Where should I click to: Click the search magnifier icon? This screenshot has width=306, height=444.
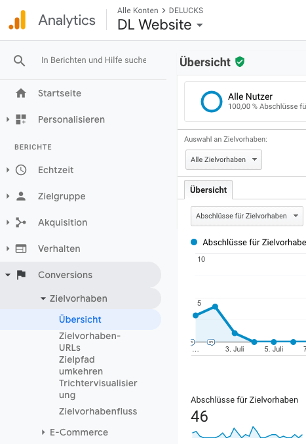pos(19,60)
